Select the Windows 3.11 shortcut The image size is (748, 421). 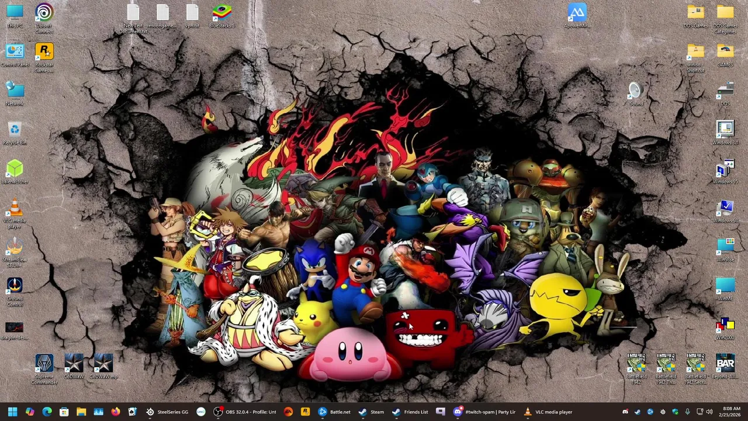[x=725, y=133]
